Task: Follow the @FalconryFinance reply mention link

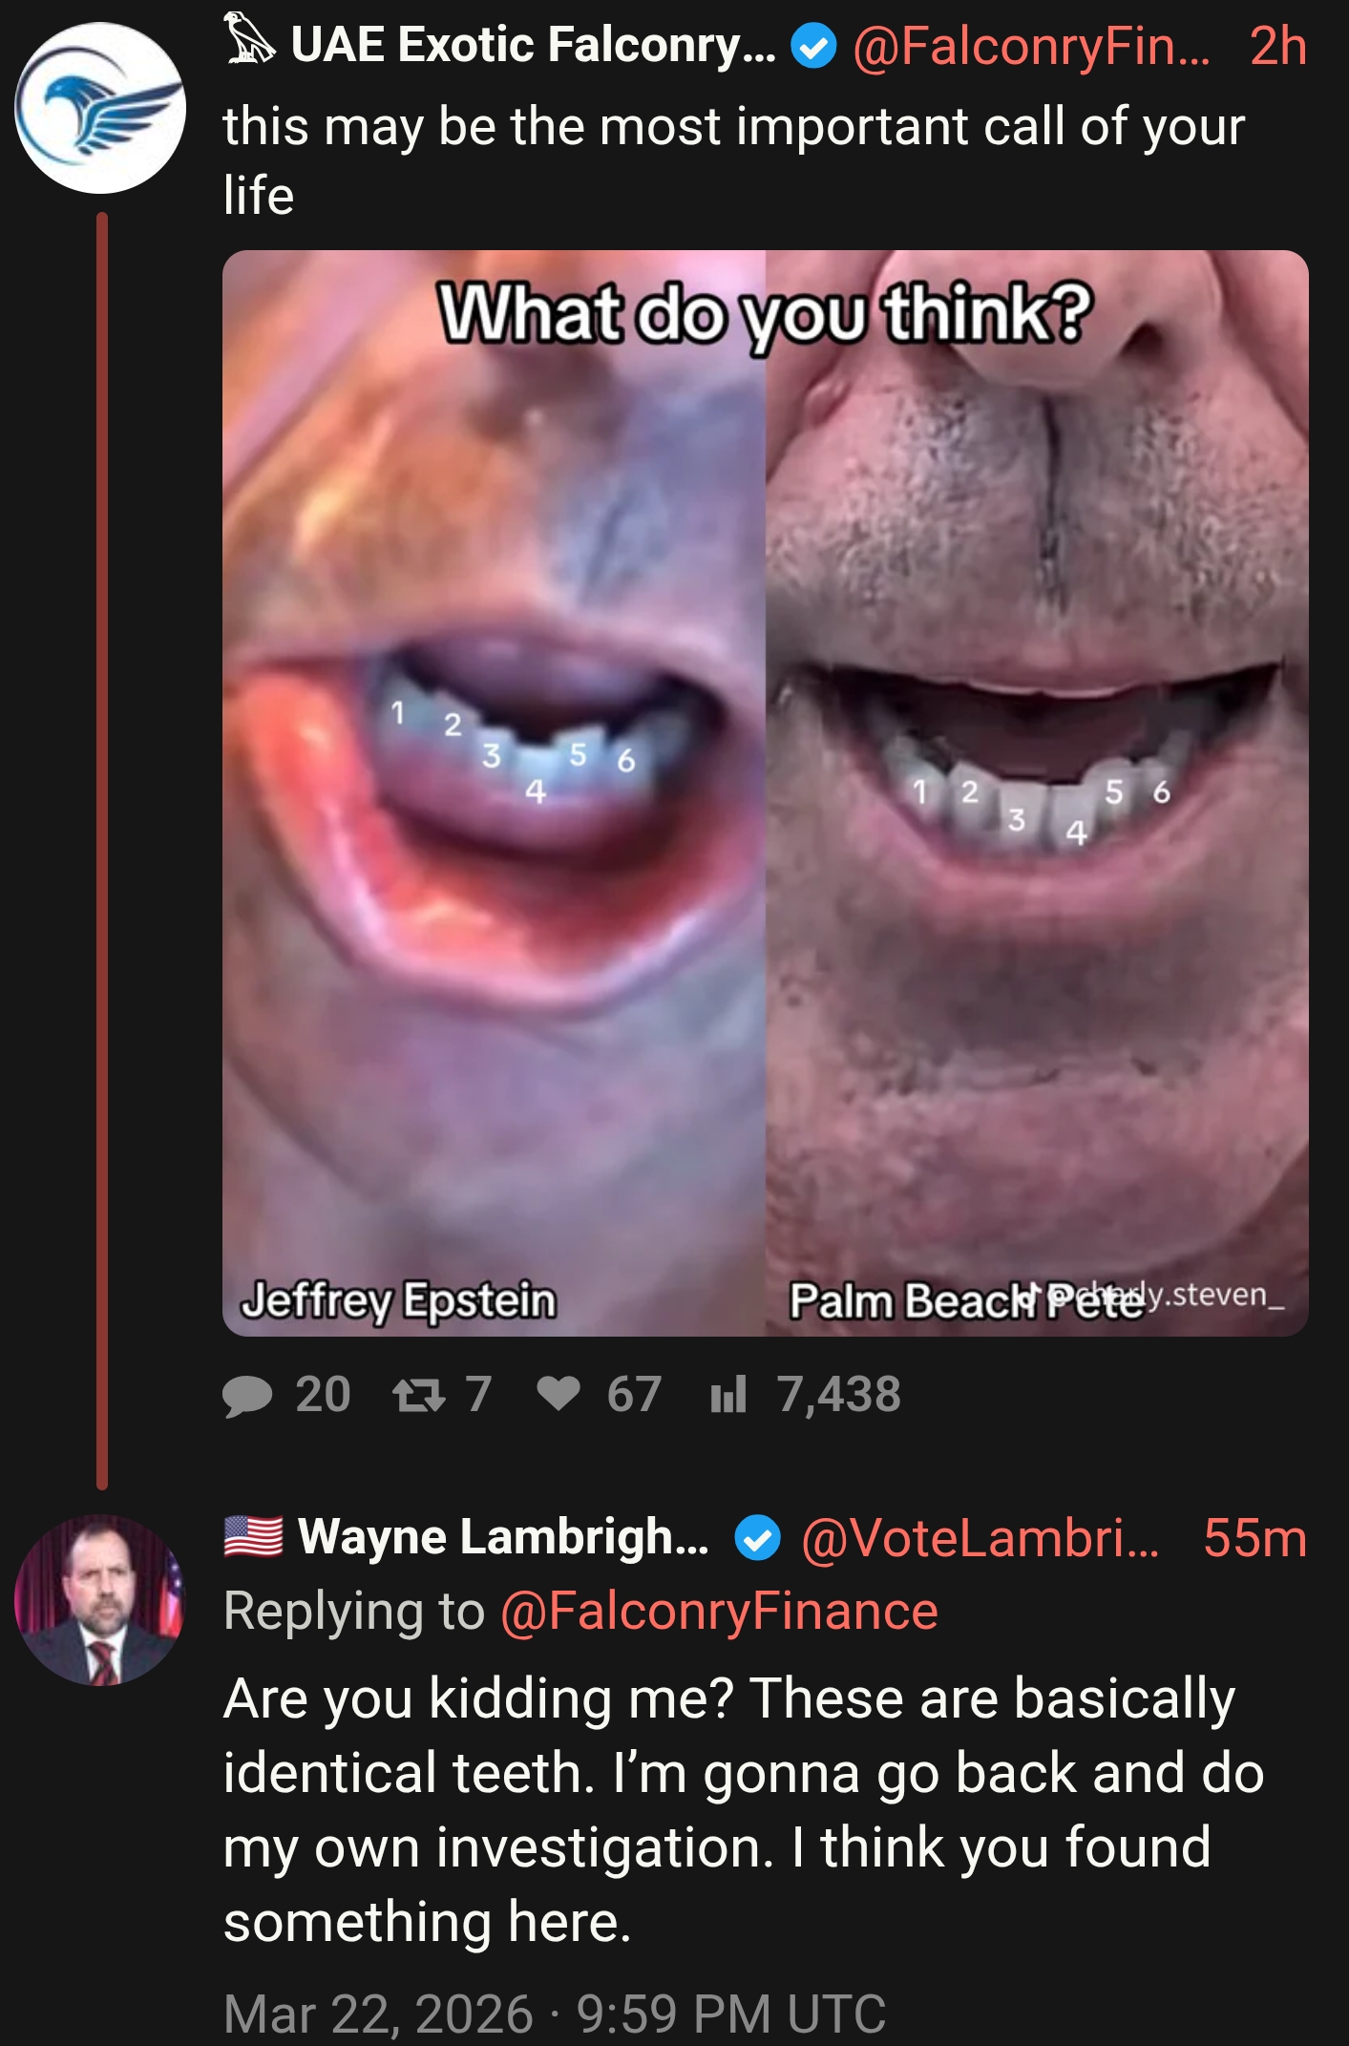Action: (x=719, y=1612)
